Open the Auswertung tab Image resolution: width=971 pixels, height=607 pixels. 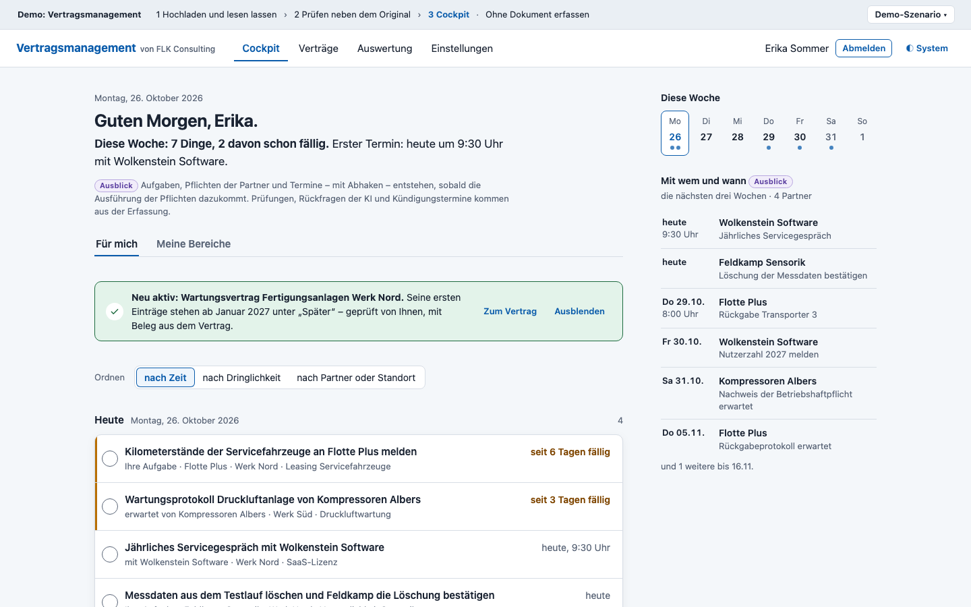(384, 49)
